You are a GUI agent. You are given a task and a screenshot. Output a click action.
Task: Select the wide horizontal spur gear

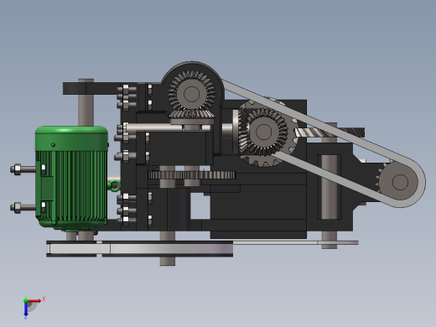coord(192,175)
